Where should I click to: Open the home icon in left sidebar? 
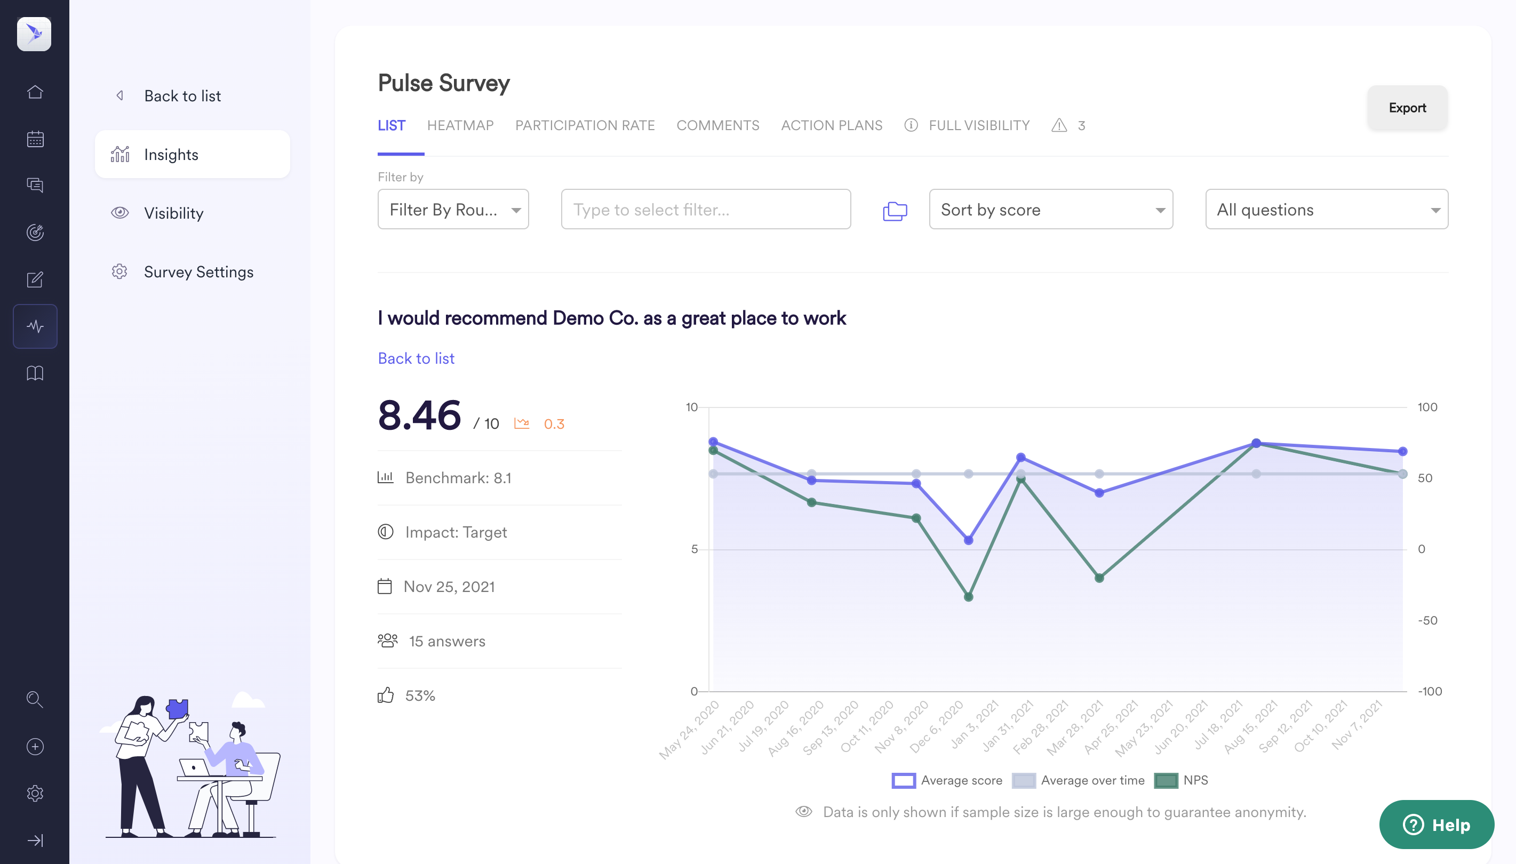pos(35,92)
